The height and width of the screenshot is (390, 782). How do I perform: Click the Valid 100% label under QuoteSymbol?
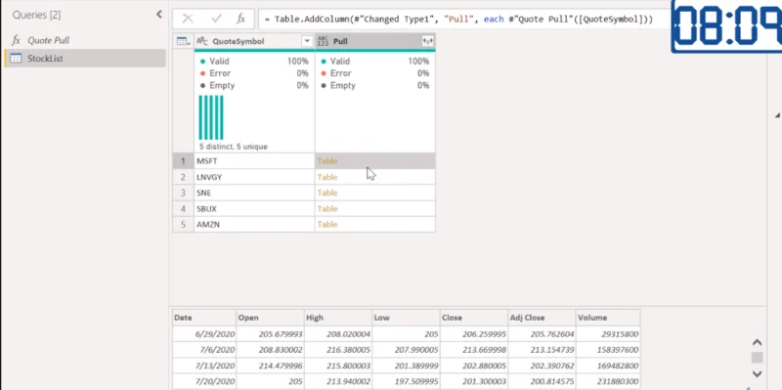pyautogui.click(x=254, y=62)
